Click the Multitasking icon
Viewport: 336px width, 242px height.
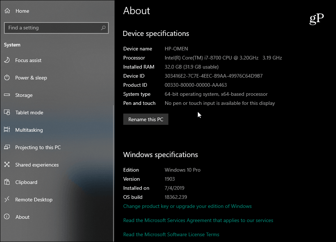pos(7,130)
